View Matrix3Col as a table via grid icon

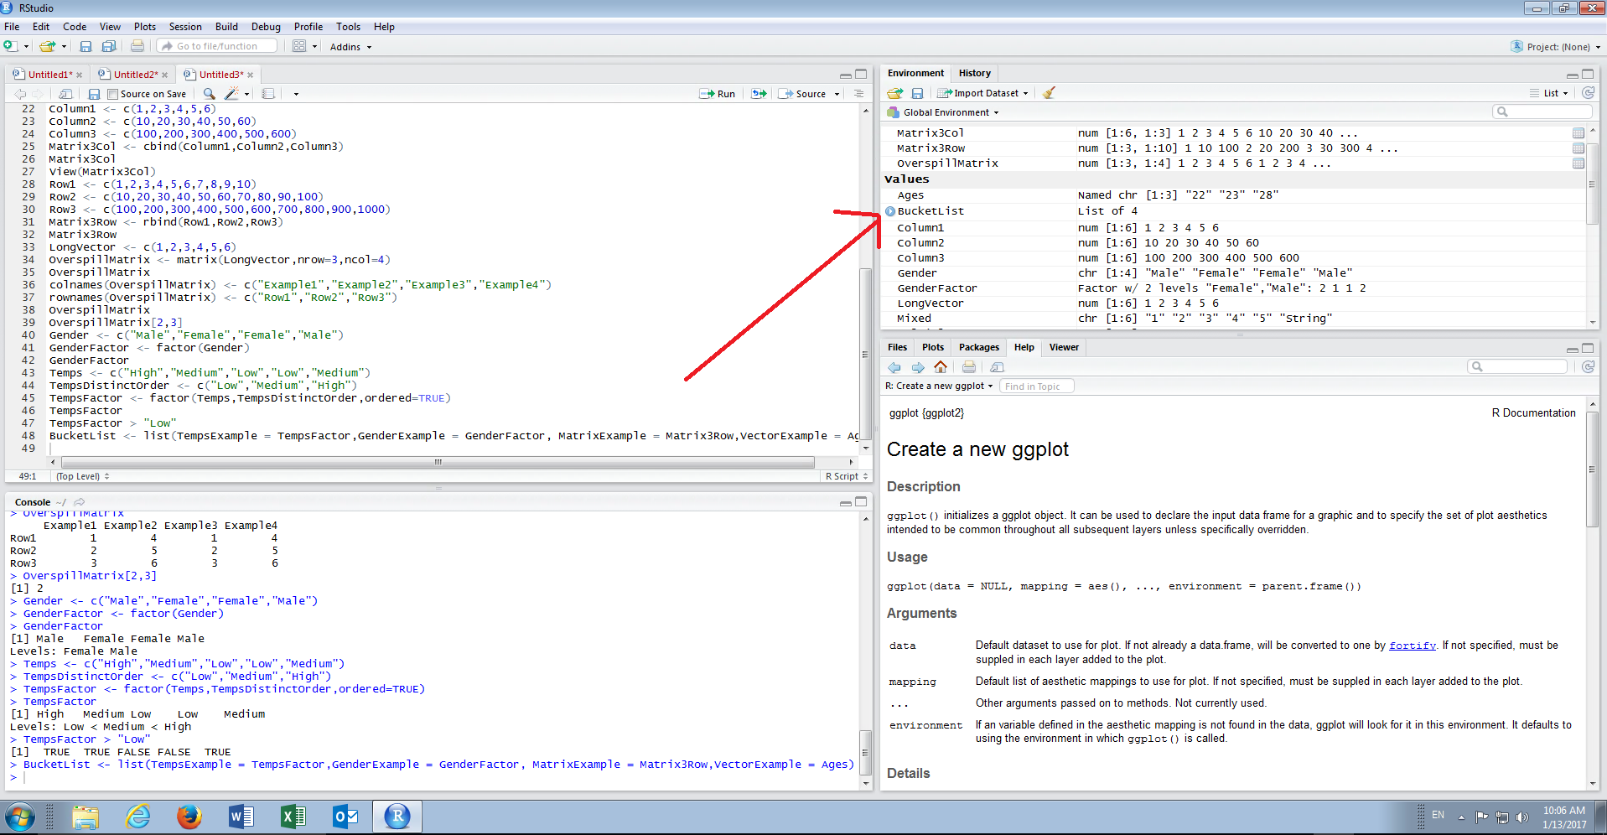(1578, 133)
